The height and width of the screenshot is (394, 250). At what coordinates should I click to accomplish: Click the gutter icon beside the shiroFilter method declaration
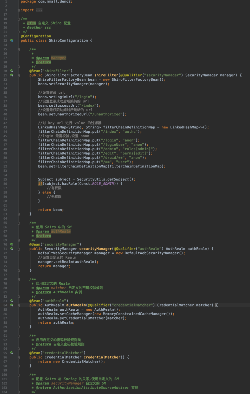pyautogui.click(x=12, y=75)
